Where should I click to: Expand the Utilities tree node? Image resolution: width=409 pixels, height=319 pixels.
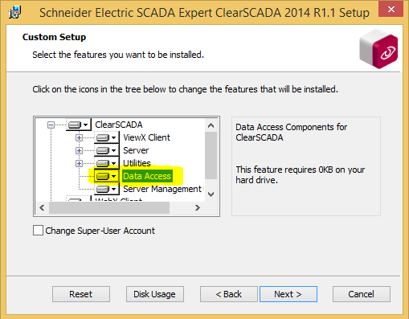79,163
